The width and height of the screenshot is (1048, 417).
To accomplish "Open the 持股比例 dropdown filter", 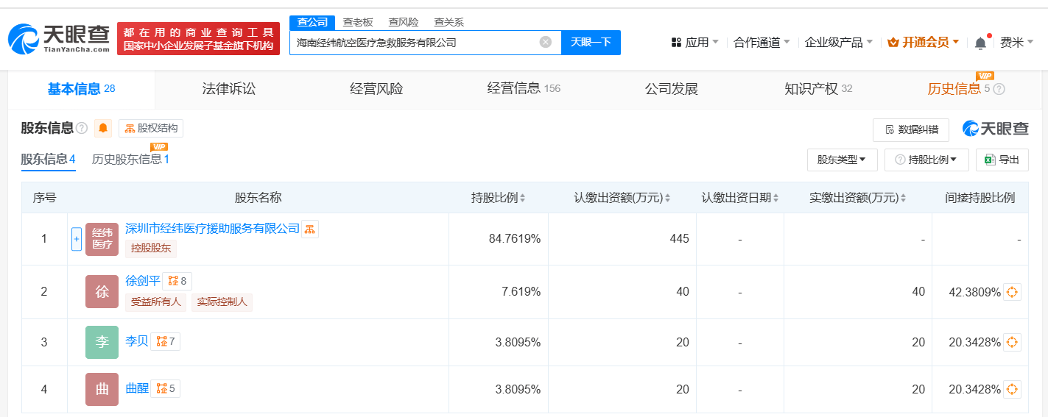I will [x=926, y=160].
